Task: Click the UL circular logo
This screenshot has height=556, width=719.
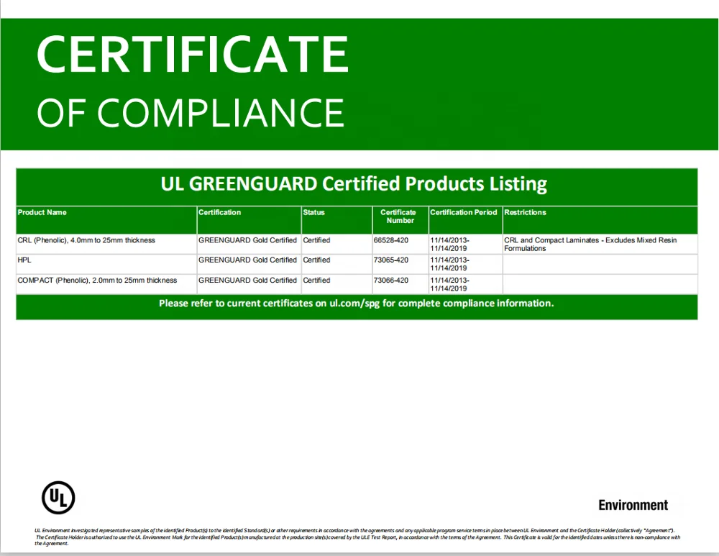Action: (58, 497)
